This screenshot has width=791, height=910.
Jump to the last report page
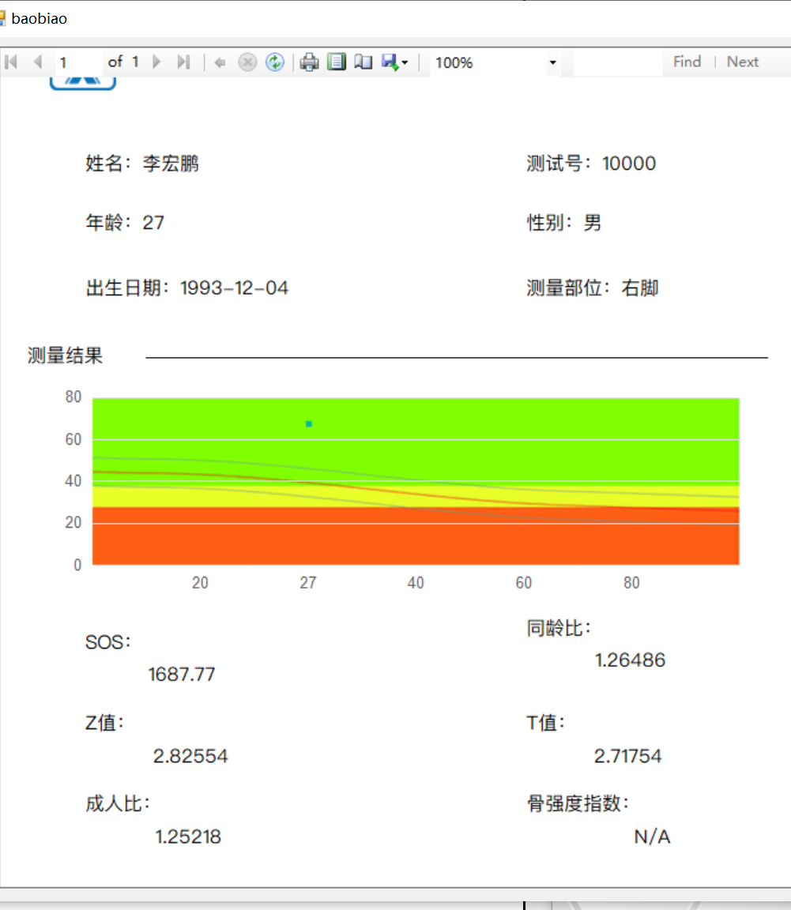click(x=183, y=62)
